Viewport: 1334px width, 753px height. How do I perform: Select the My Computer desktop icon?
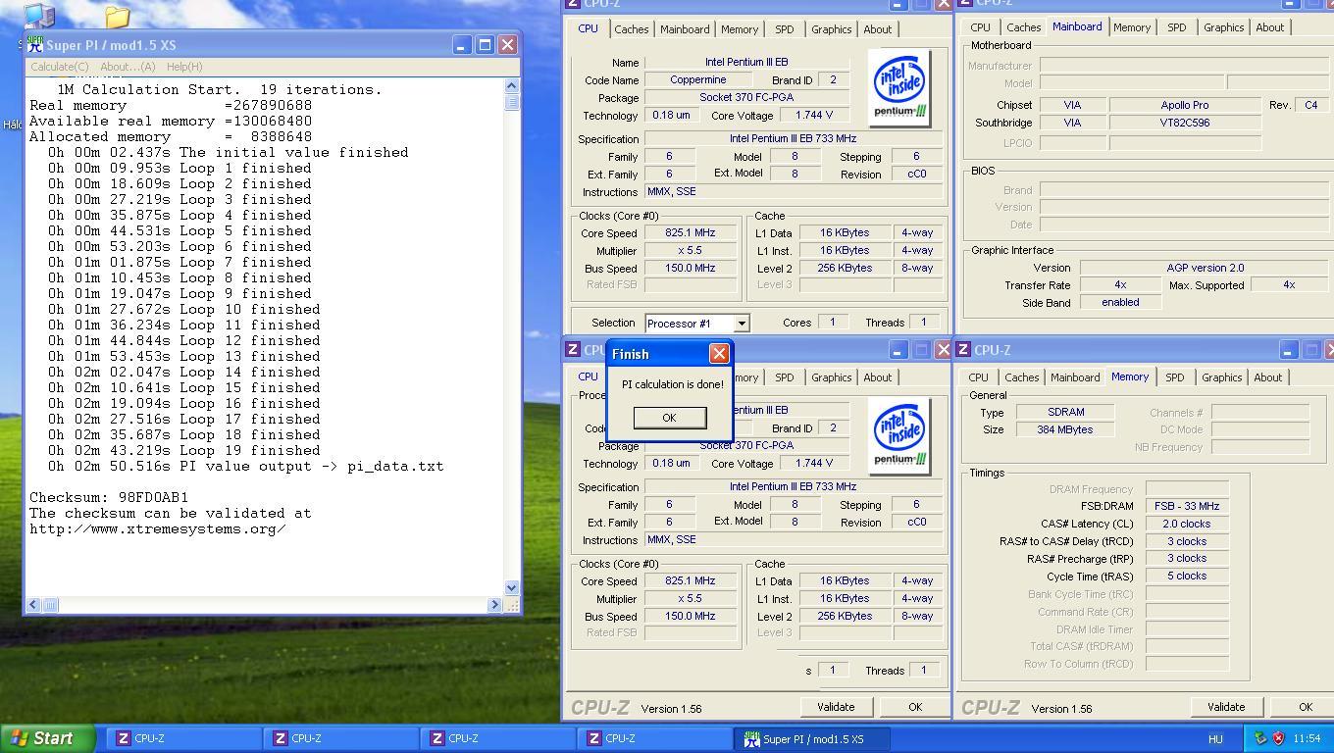[38, 15]
